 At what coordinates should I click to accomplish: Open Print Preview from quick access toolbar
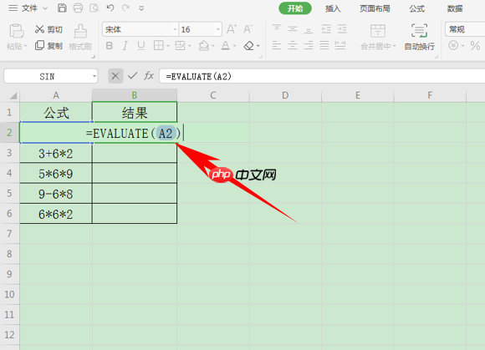point(94,8)
